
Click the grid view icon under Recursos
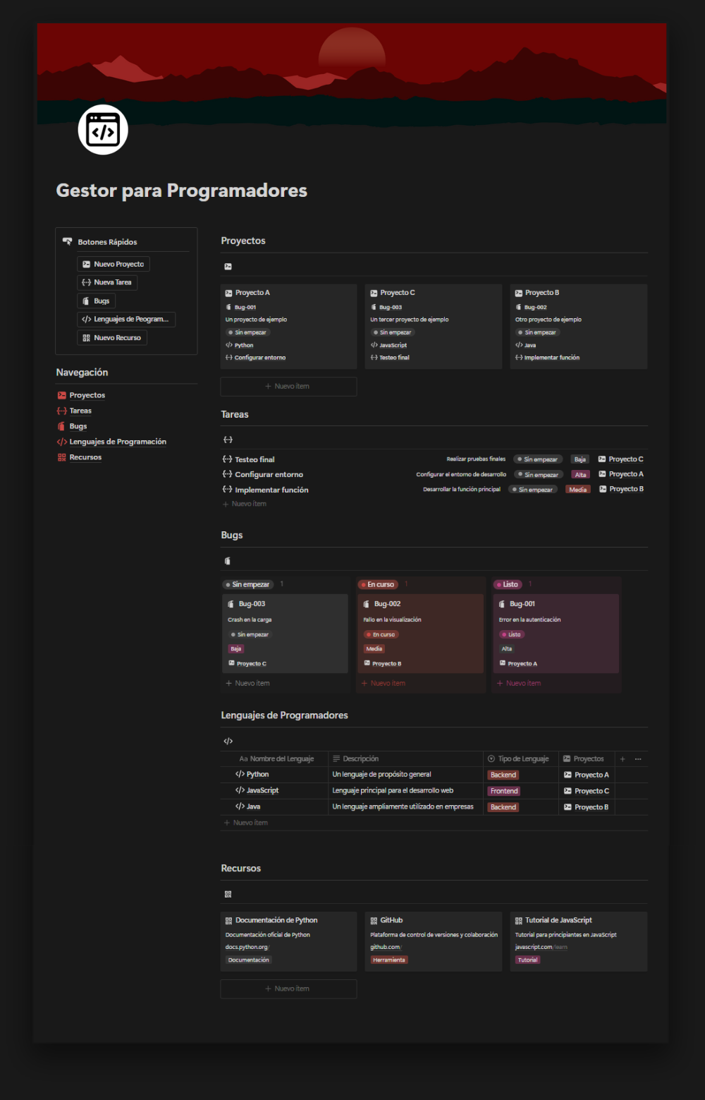click(228, 894)
